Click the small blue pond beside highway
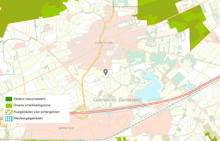220x141 pixels. 191,87
